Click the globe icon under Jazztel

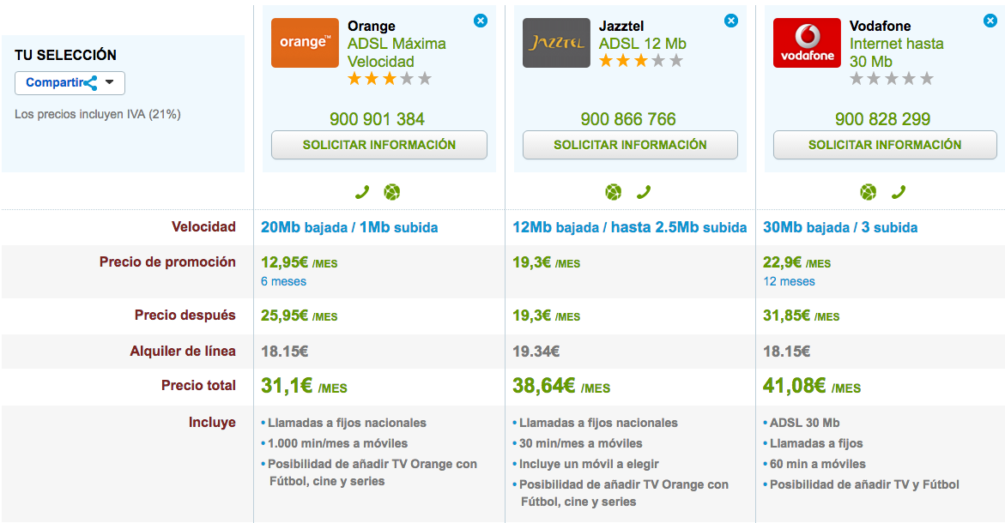coord(613,192)
